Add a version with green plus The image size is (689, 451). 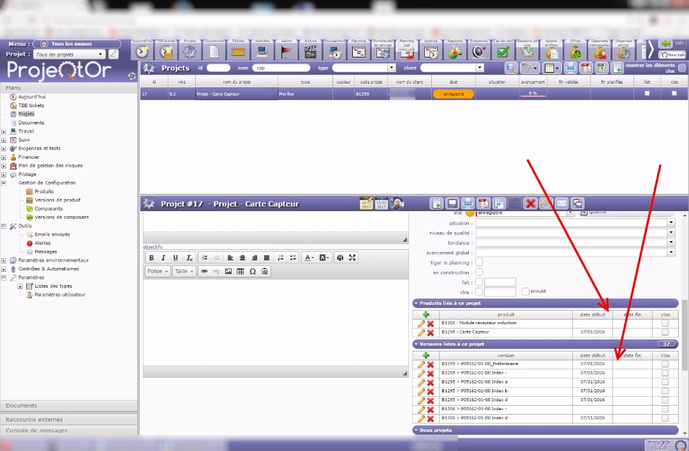tap(426, 355)
